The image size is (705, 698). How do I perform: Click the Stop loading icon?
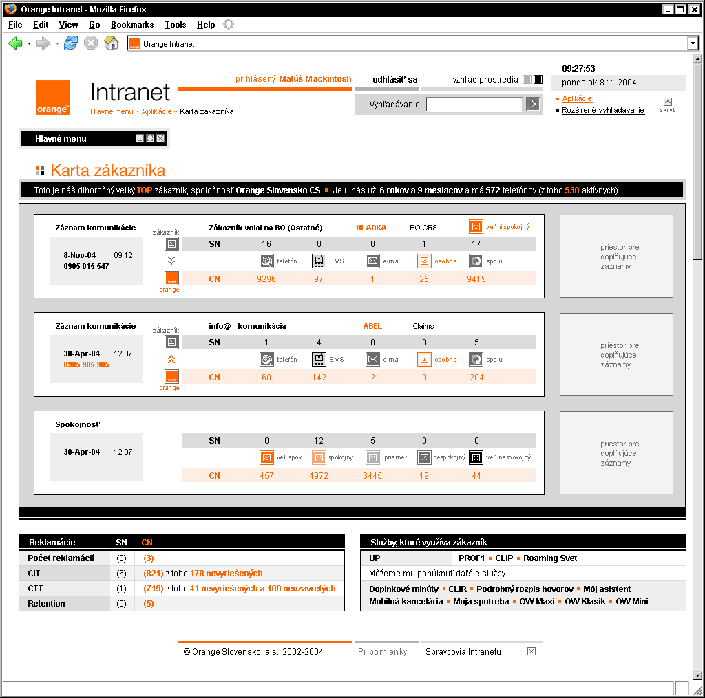point(91,43)
